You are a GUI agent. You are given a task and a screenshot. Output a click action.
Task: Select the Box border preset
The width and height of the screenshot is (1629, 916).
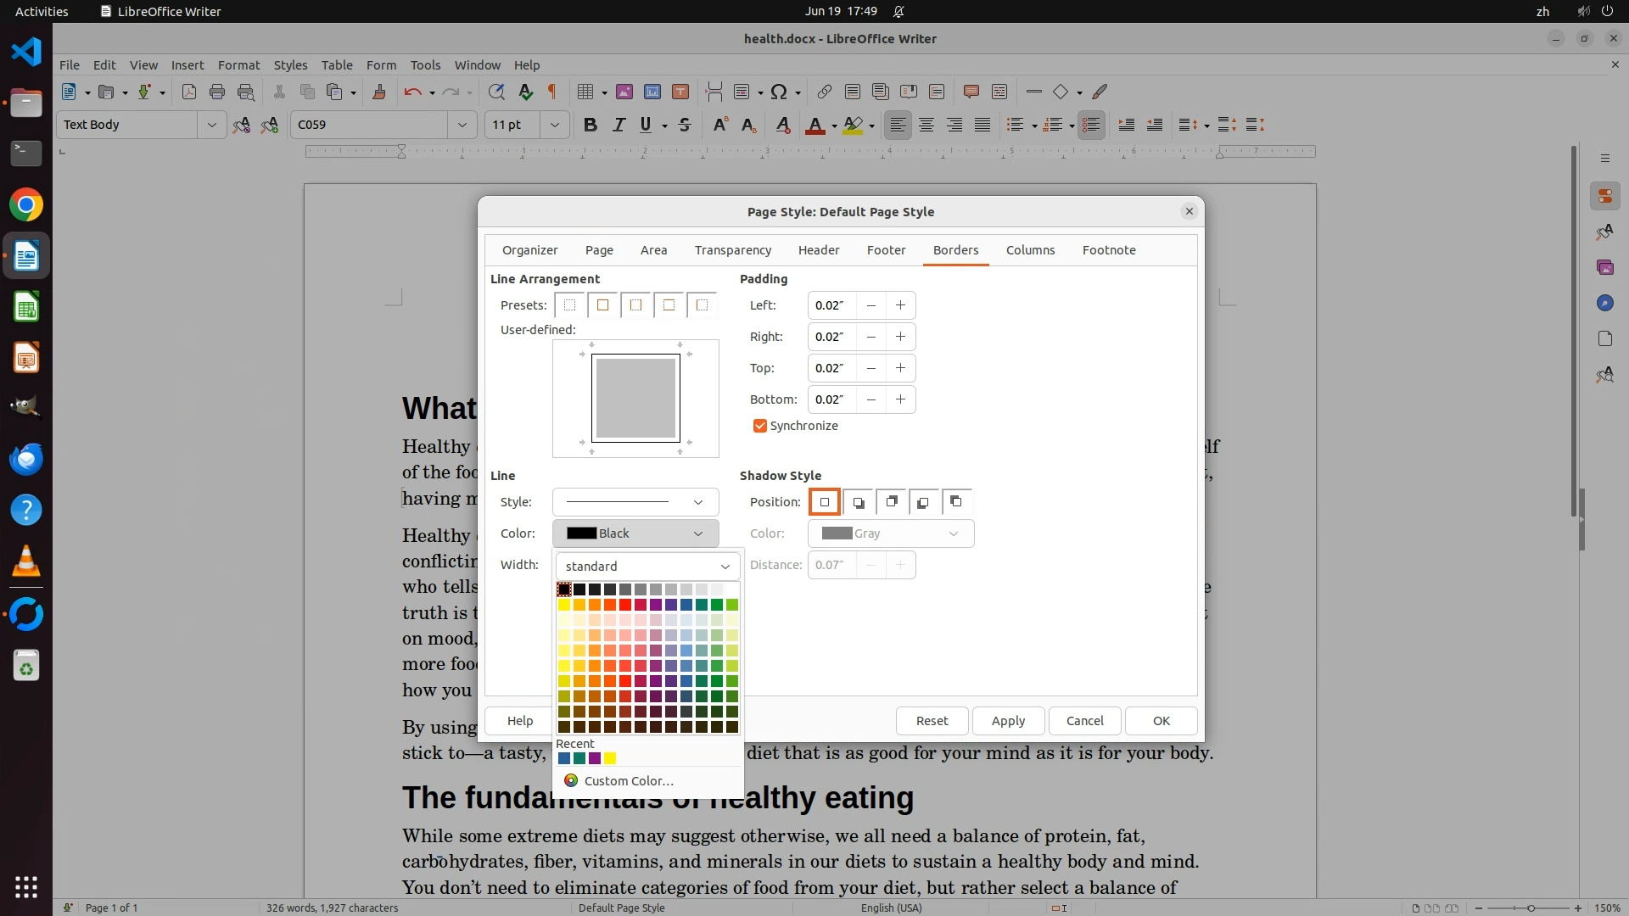click(x=602, y=305)
